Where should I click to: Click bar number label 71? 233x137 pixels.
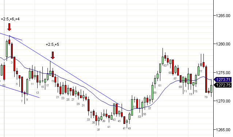pos(185,91)
